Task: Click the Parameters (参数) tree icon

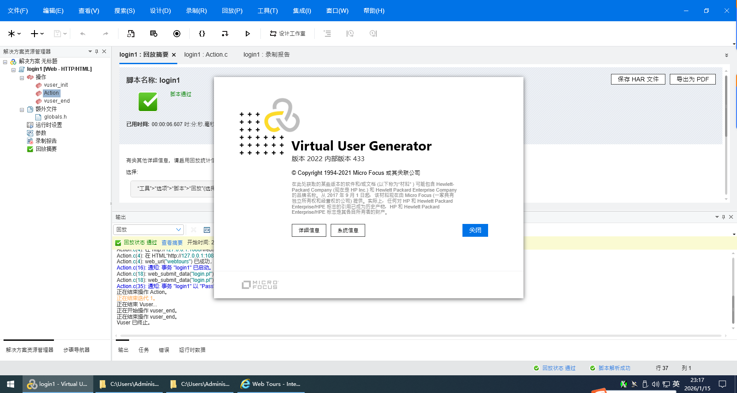Action: click(x=30, y=133)
